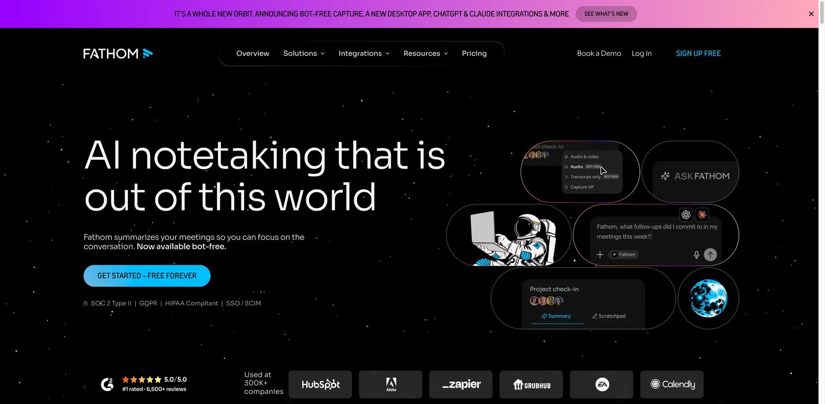Viewport: 825px width, 404px height.
Task: Close the announcement banner with the X
Action: click(x=811, y=14)
